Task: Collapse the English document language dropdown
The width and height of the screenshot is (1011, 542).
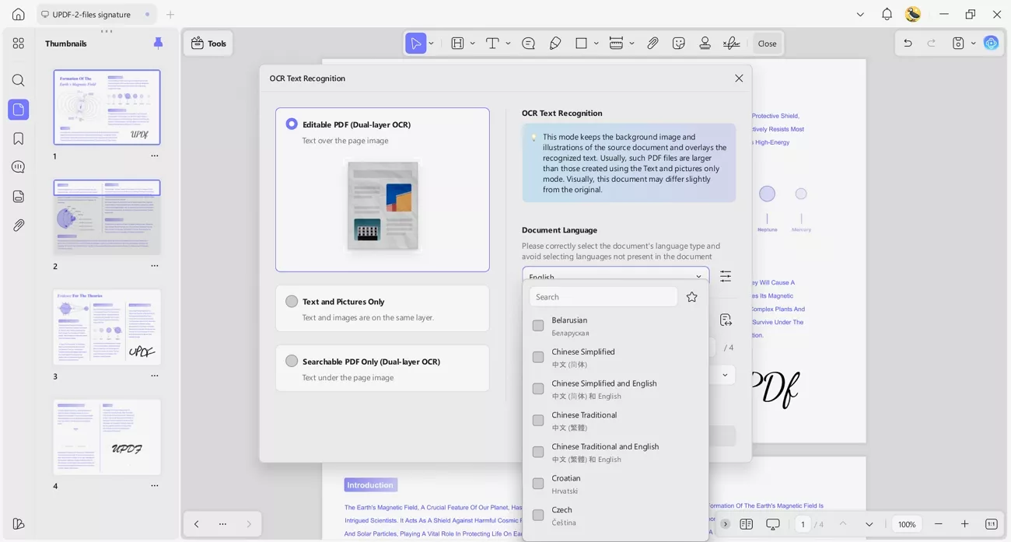Action: pyautogui.click(x=698, y=276)
